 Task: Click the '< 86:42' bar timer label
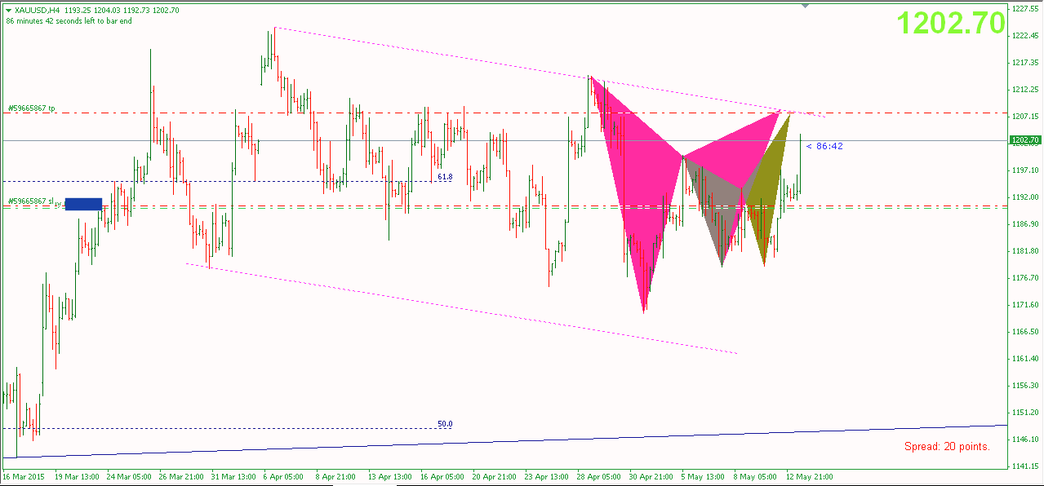point(824,147)
